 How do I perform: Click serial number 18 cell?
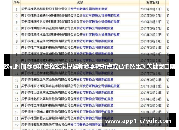coord(16,119)
